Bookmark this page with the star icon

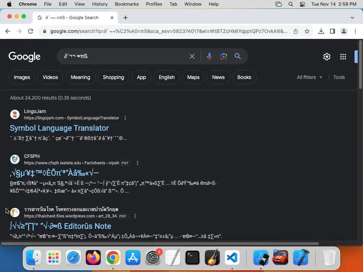tap(307, 31)
